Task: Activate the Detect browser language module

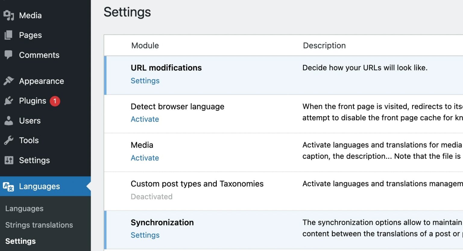Action: (145, 119)
